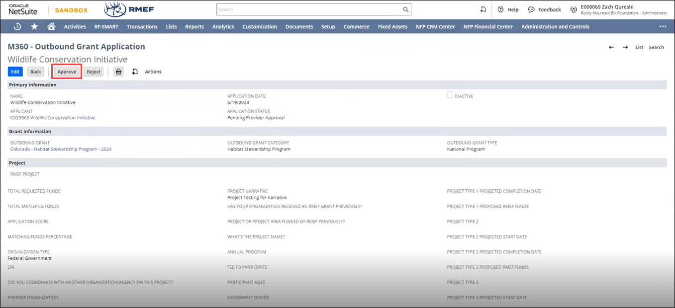Toggle the Inactive checkbox
Screen dimensions: 675x308
click(450, 95)
